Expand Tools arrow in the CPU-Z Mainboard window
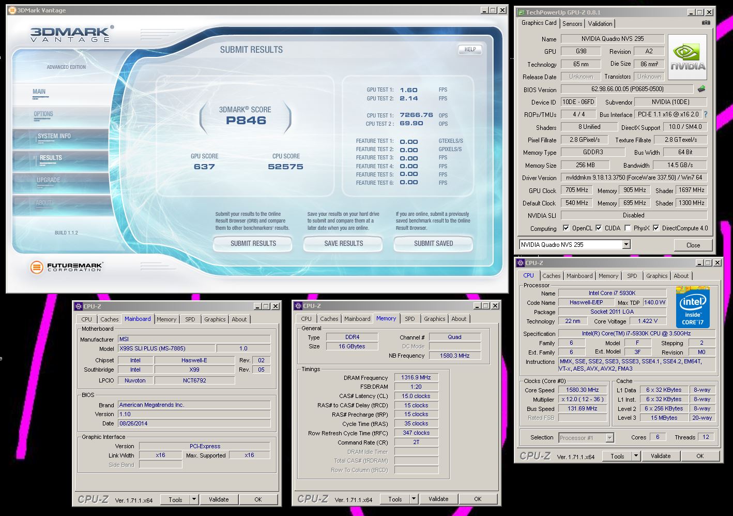Screen dimensions: 733x516 click(x=194, y=499)
